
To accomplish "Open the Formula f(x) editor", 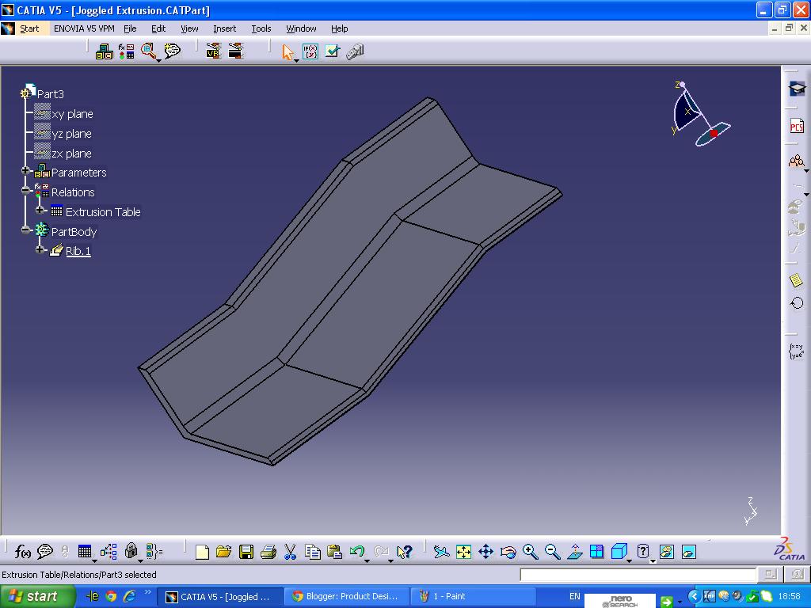I will point(22,552).
